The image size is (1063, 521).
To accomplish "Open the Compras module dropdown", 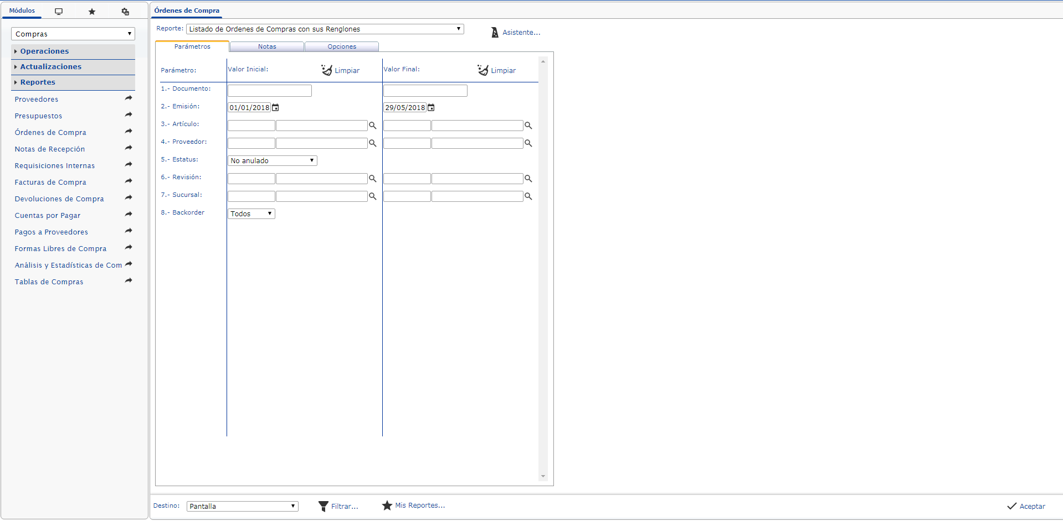I will [73, 34].
